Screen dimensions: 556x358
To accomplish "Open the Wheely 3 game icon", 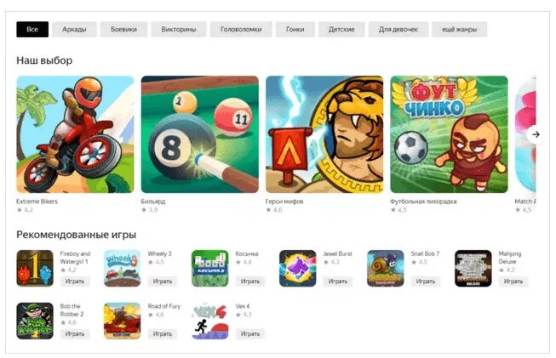I will 123,268.
